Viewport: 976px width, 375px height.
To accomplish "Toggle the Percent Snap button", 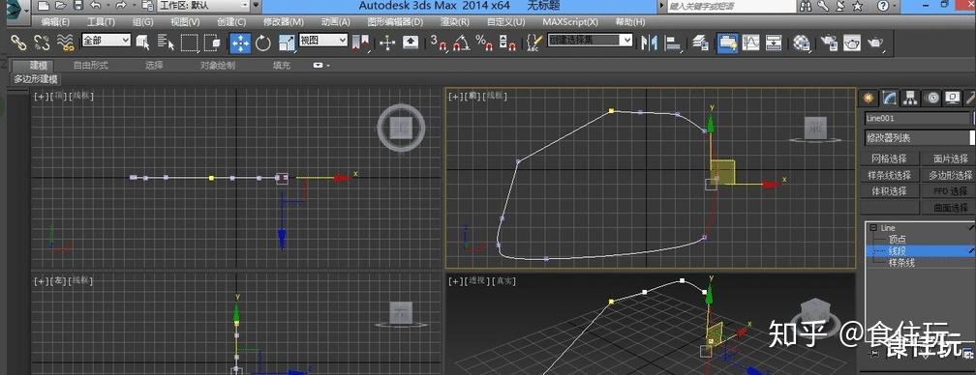I will click(484, 43).
